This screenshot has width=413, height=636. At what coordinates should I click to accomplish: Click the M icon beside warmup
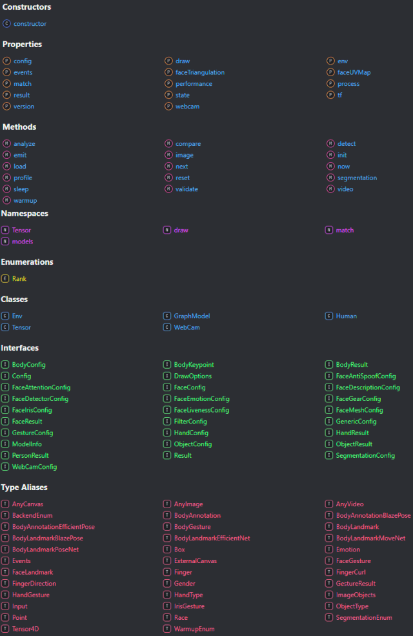(x=6, y=200)
